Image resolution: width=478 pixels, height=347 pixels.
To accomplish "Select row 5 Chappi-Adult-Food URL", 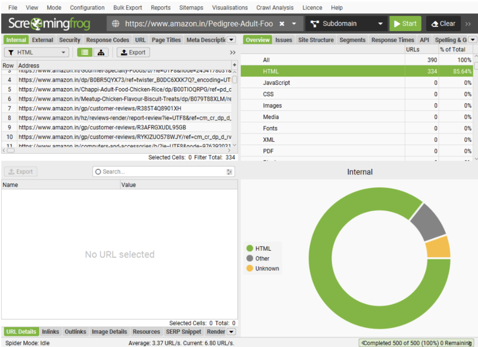I will [x=116, y=90].
